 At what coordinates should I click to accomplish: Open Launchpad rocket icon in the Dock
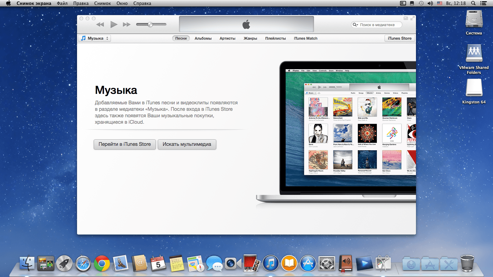pos(64,263)
